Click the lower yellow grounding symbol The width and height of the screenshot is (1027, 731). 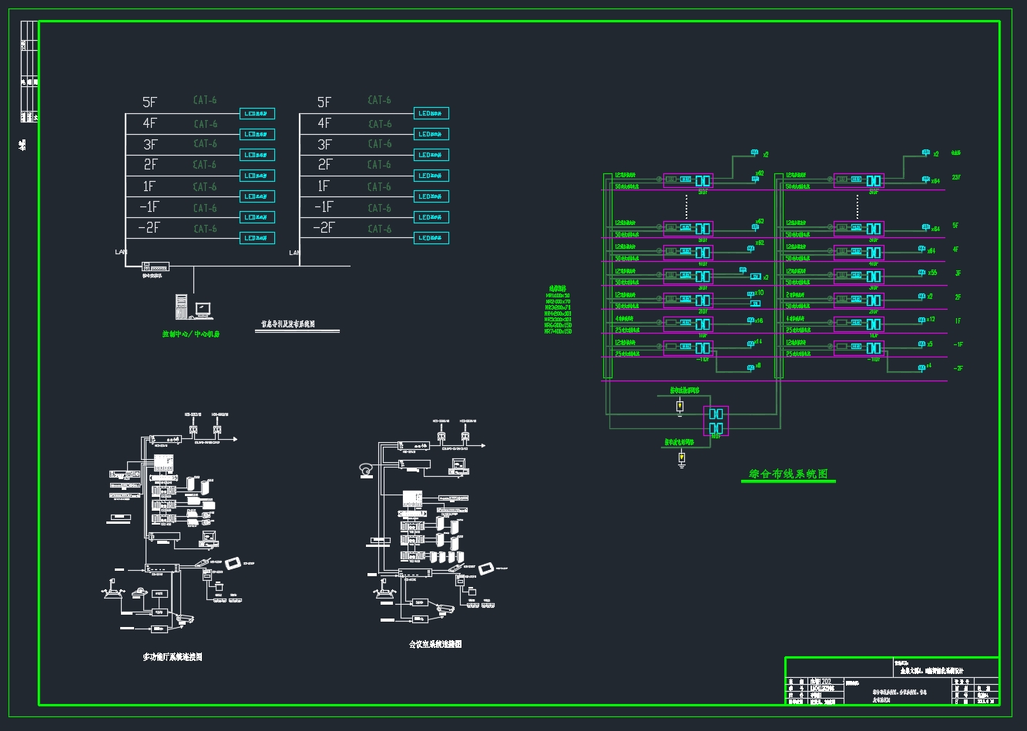[681, 459]
